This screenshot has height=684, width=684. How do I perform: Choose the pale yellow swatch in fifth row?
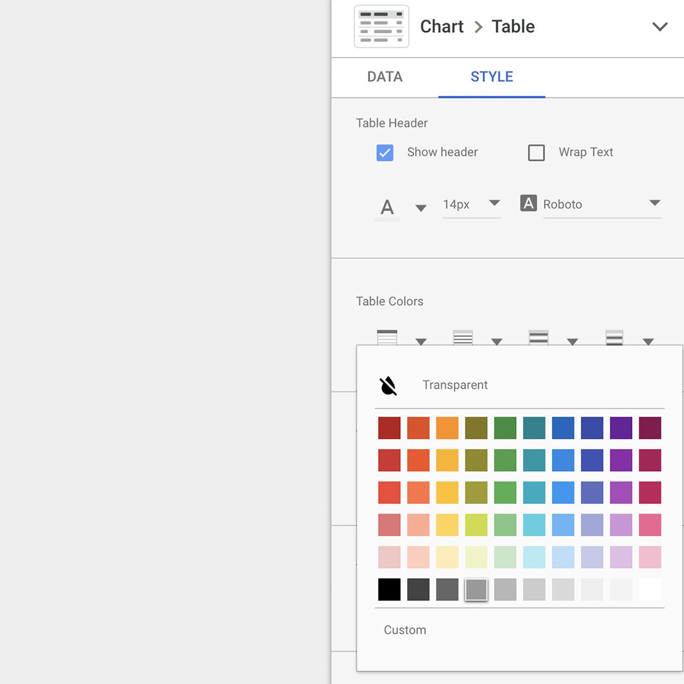pyautogui.click(x=447, y=557)
